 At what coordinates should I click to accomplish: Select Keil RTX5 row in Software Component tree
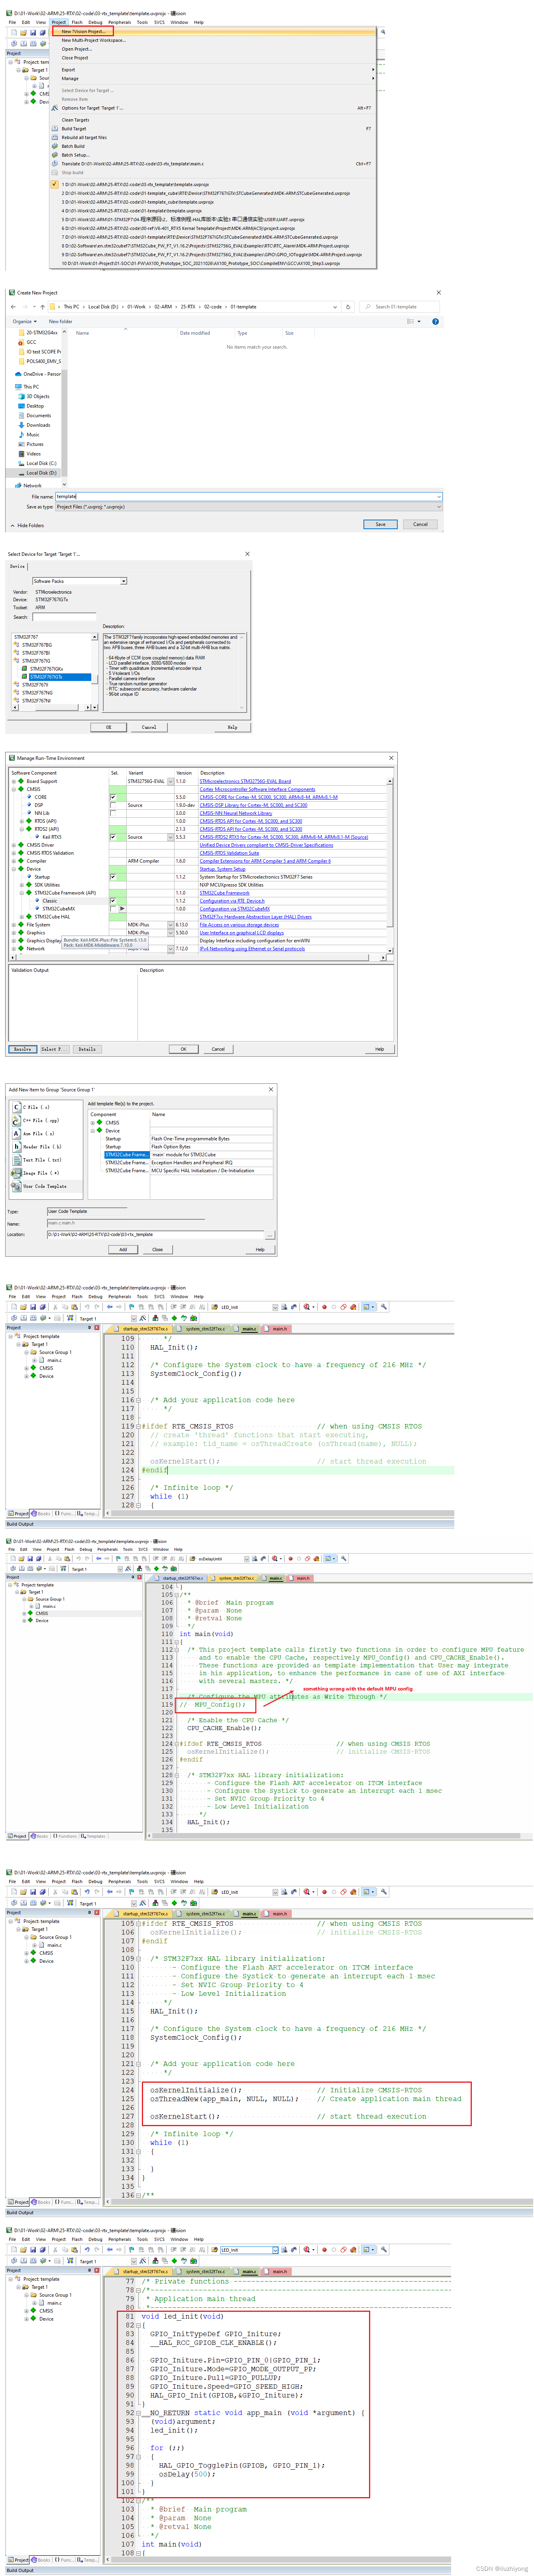click(51, 837)
